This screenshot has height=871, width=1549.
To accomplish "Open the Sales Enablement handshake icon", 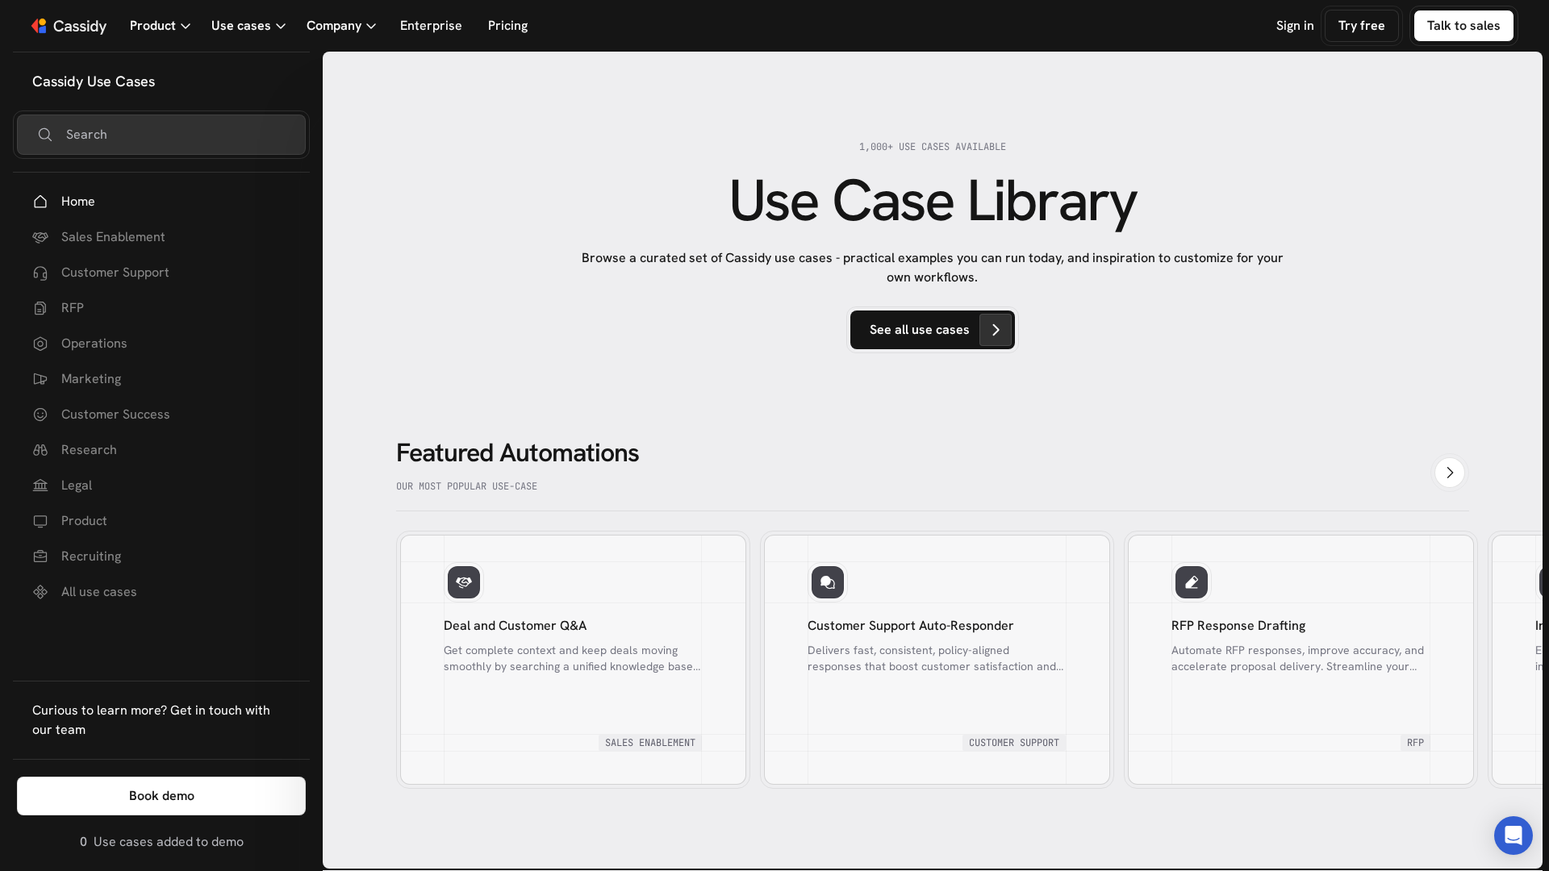I will pyautogui.click(x=40, y=237).
